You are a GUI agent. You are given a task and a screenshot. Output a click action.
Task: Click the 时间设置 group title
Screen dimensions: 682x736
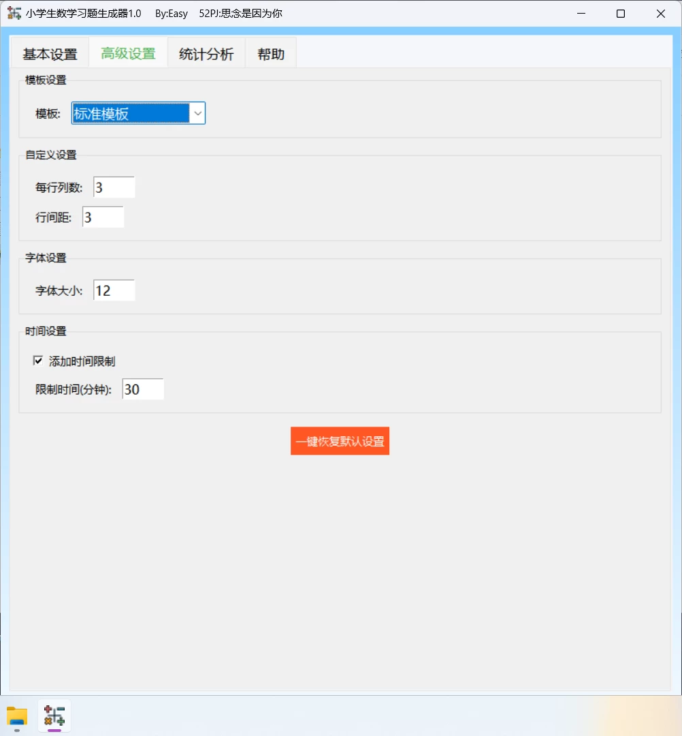pos(46,331)
